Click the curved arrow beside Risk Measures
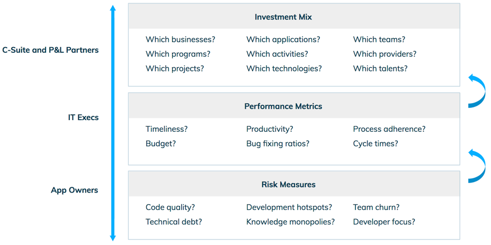The height and width of the screenshot is (245, 491). pyautogui.click(x=477, y=166)
